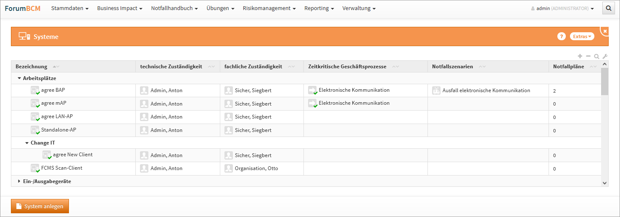Click the ForumBCM logo link
The image size is (620, 217).
point(23,8)
